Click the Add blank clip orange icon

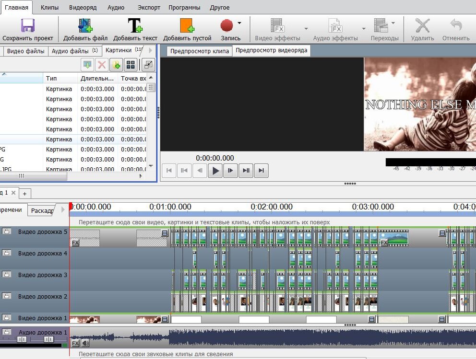tap(187, 25)
